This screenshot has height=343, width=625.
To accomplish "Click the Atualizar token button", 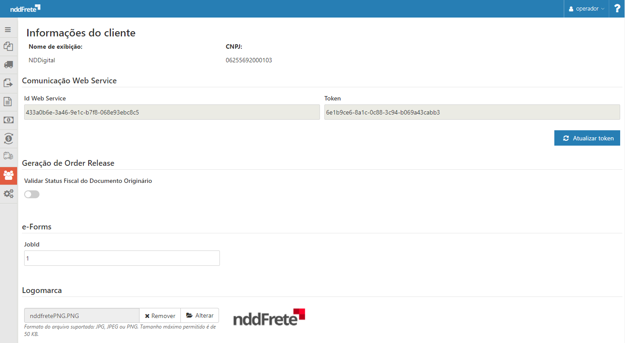I will tap(587, 138).
